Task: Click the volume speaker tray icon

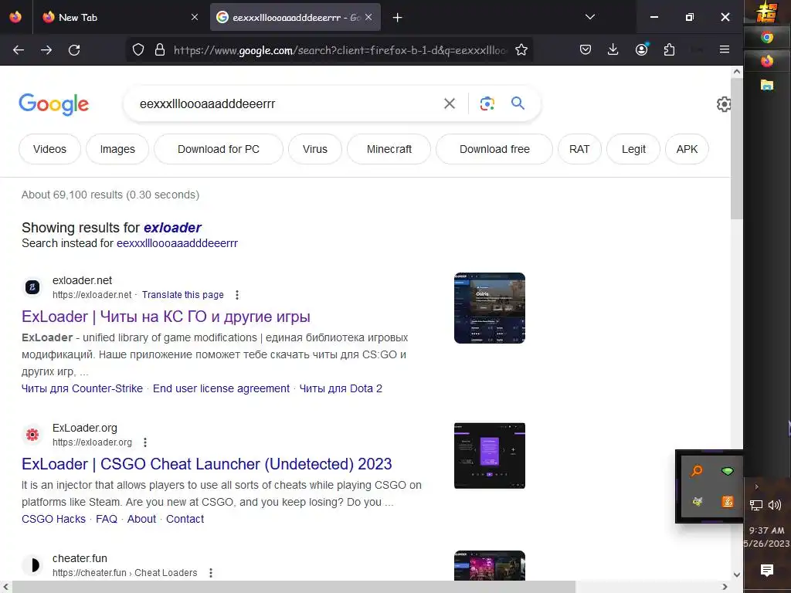Action: [x=775, y=505]
